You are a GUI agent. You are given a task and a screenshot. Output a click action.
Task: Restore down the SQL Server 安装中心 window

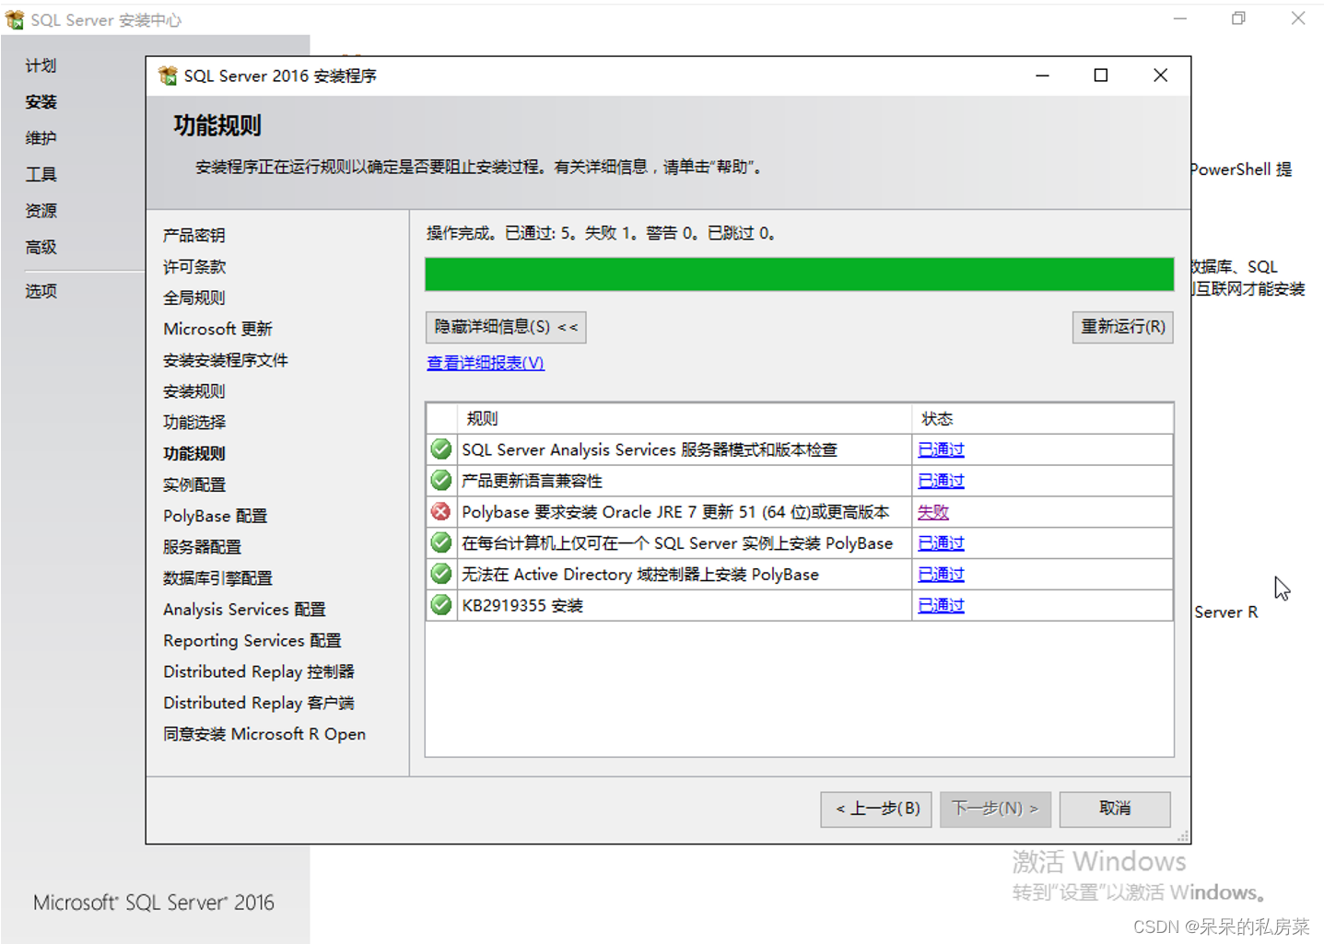click(1238, 18)
